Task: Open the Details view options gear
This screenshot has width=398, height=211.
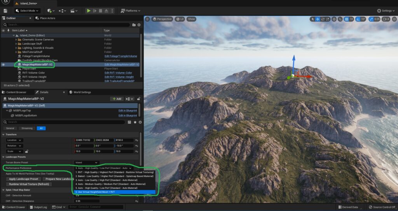Action: [140, 122]
